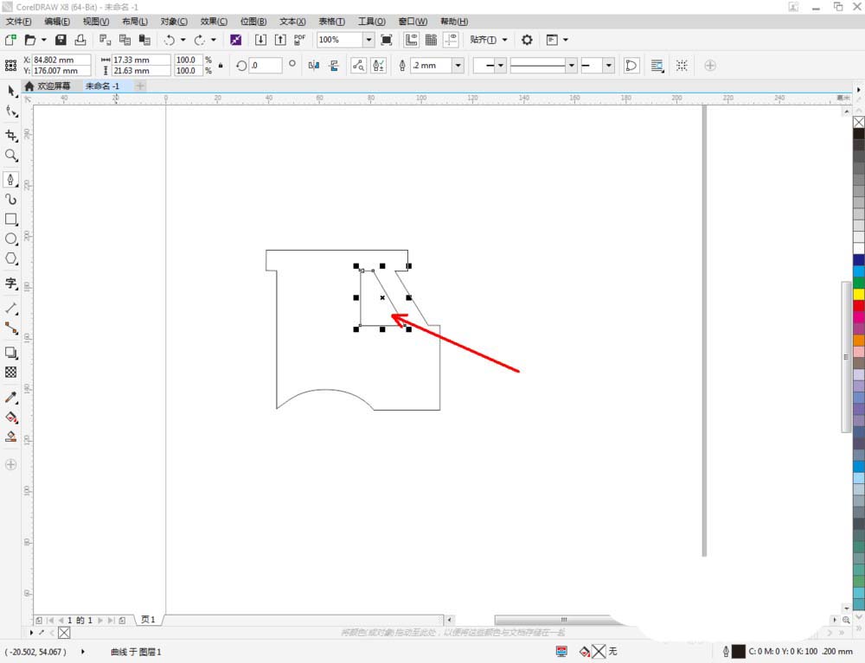
Task: Select the Zoom tool in toolbox
Action: (11, 156)
